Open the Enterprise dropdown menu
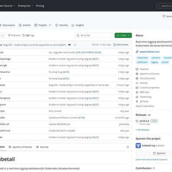172x172 pixels. (26, 6)
